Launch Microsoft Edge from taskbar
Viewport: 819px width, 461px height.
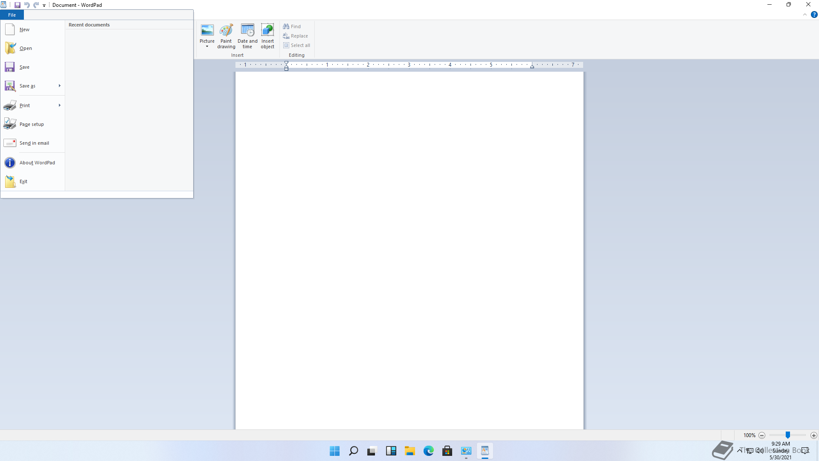coord(429,451)
